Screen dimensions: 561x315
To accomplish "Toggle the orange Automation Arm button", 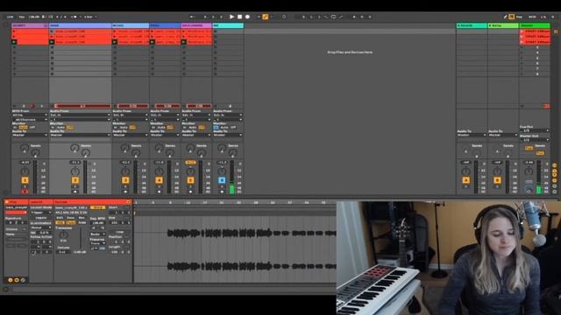I will point(266,17).
